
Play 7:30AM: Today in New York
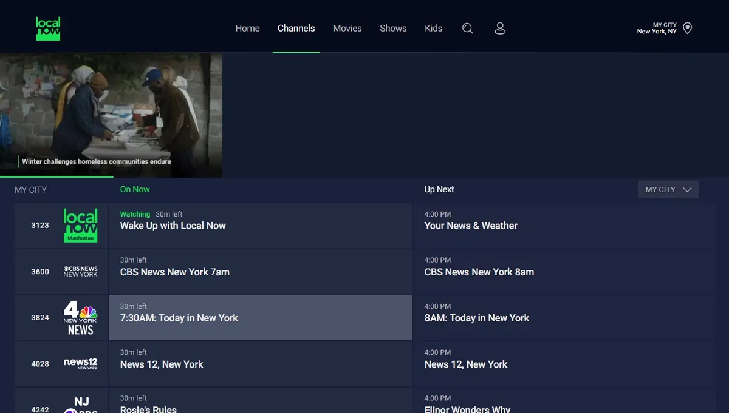(x=260, y=318)
